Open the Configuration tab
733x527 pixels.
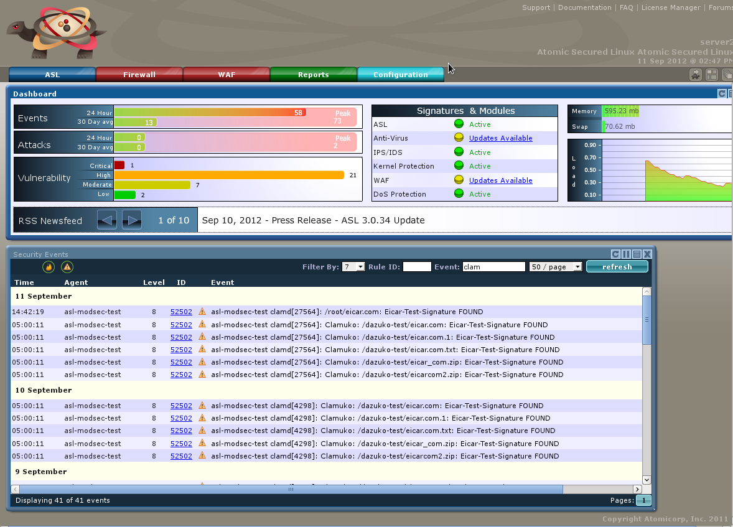pyautogui.click(x=401, y=74)
